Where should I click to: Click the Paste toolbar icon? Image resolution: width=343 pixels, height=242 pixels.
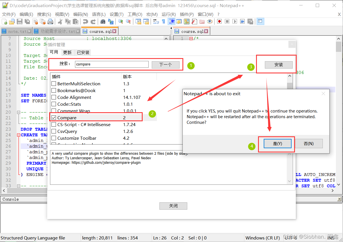click(76, 22)
